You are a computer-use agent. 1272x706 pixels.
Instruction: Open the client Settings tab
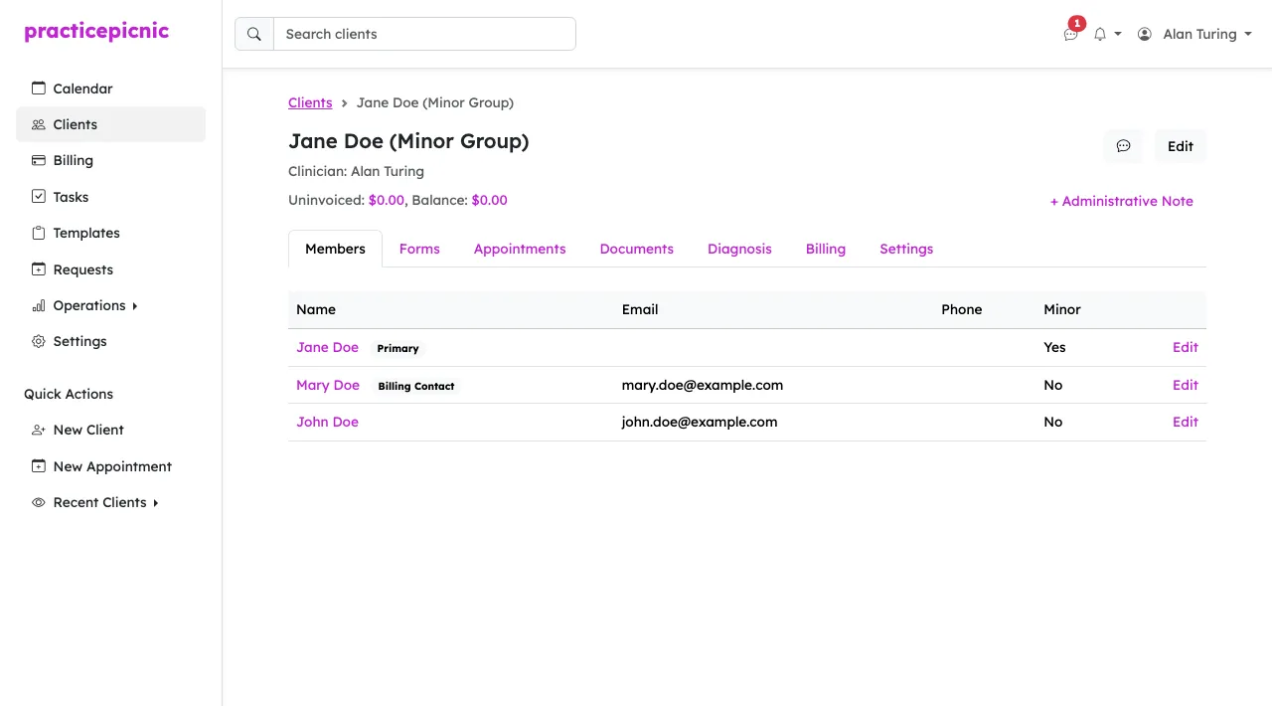point(906,249)
